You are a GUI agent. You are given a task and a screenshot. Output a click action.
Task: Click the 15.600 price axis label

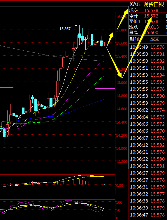(122, 43)
